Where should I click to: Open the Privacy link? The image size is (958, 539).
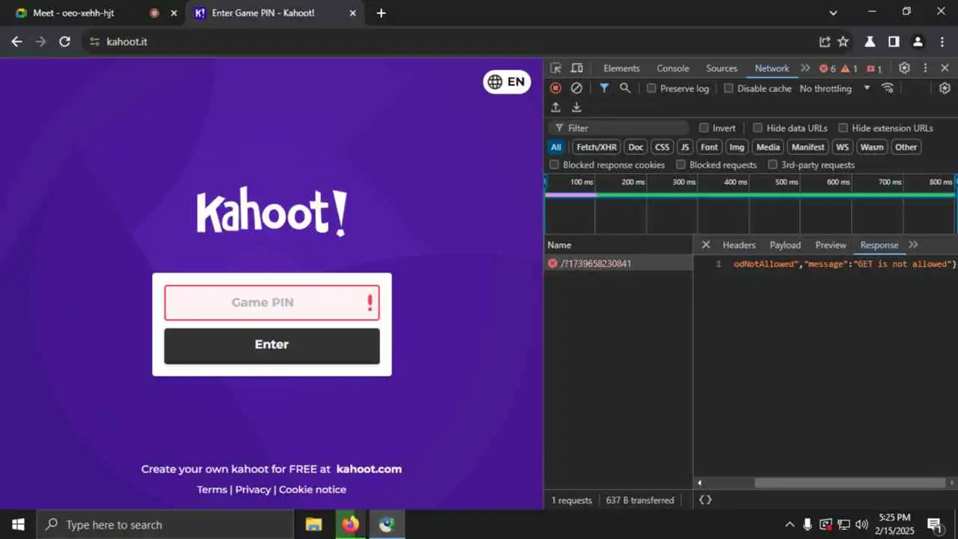click(253, 490)
